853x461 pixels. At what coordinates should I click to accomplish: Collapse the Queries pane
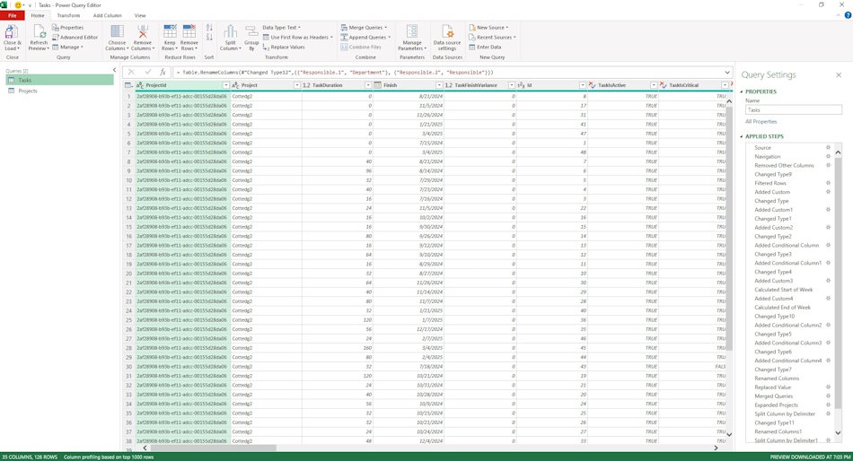(114, 70)
